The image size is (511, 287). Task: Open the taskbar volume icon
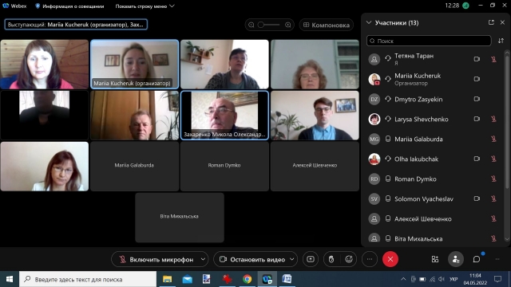click(442, 279)
